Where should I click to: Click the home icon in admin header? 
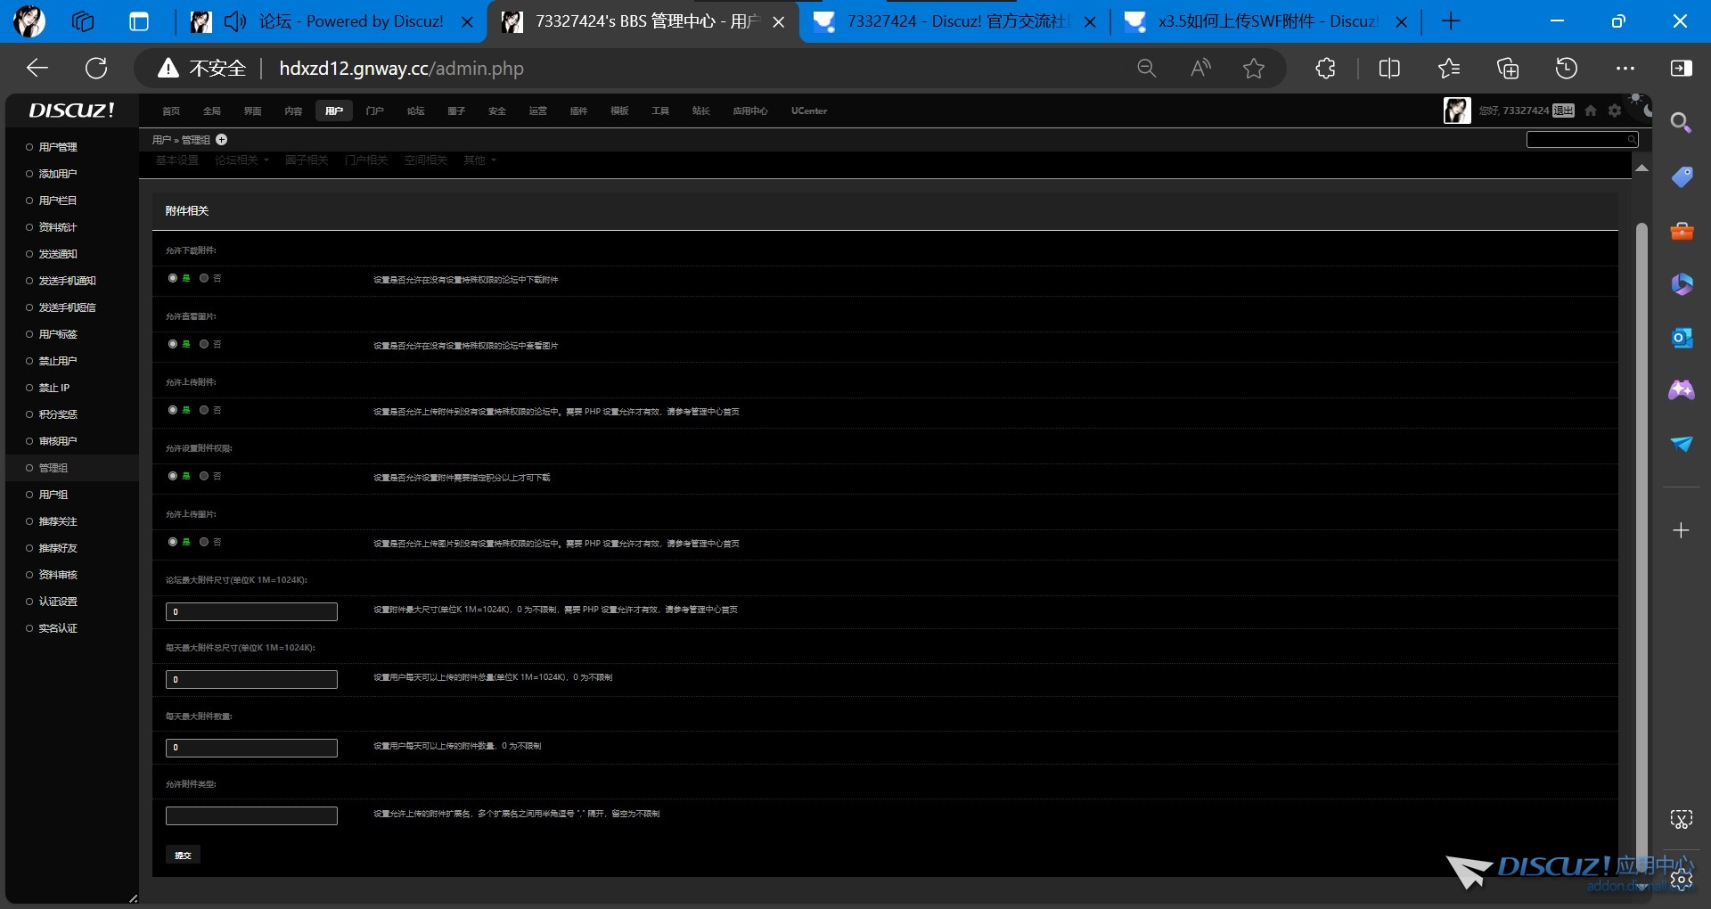coord(1591,111)
